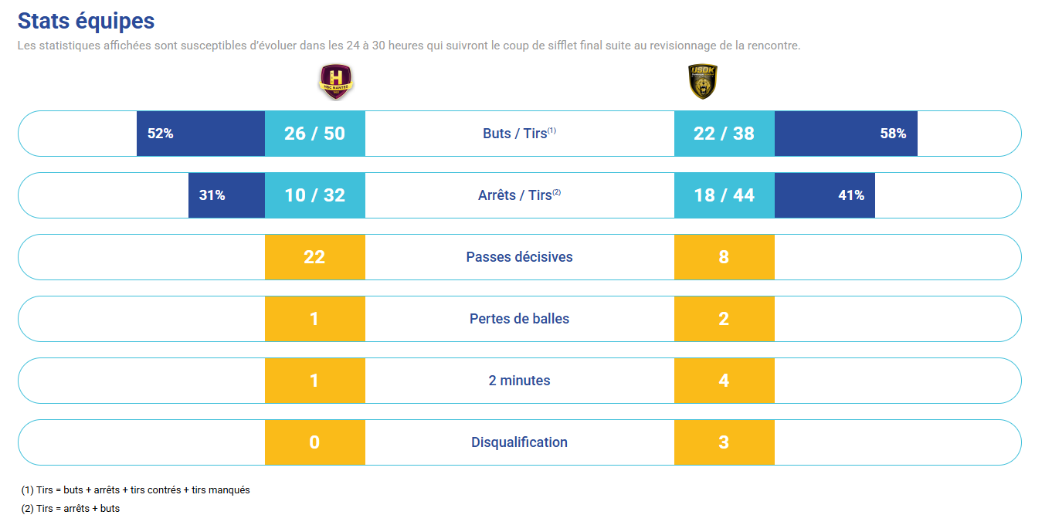Select USDK's Disqualification value of 3

click(x=724, y=442)
